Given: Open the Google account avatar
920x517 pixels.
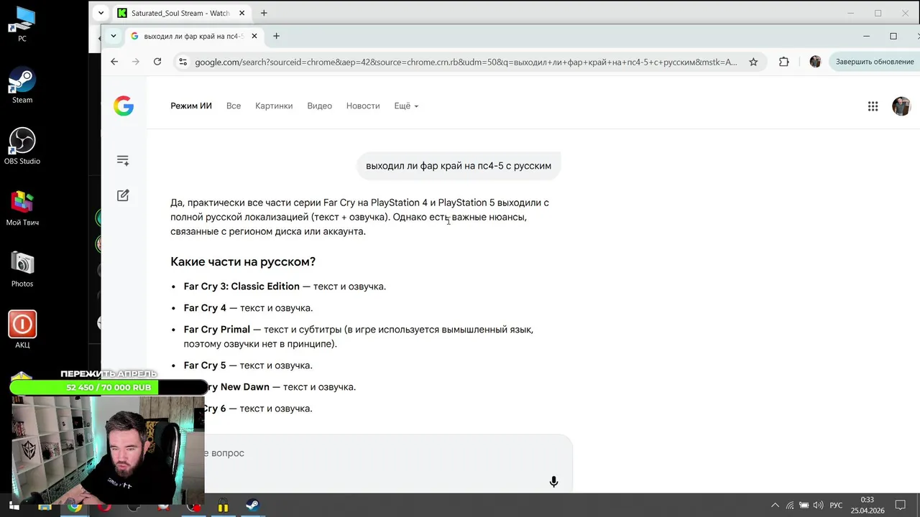Looking at the screenshot, I should pyautogui.click(x=901, y=106).
